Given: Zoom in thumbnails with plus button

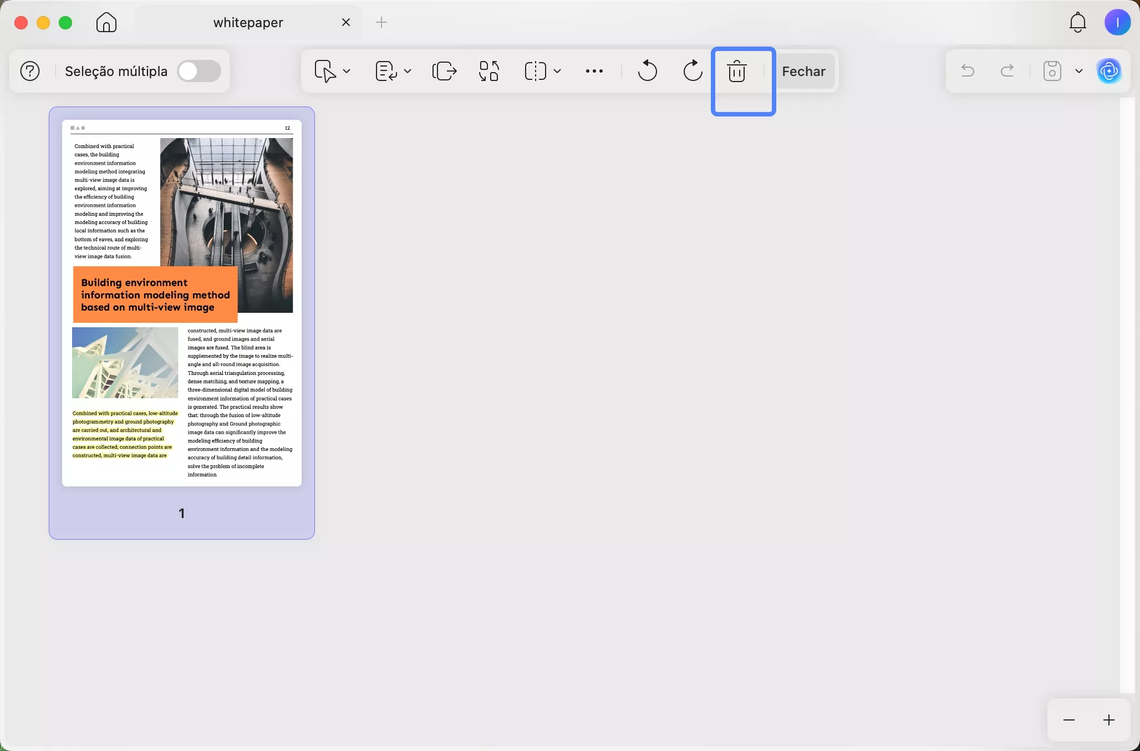Looking at the screenshot, I should pyautogui.click(x=1108, y=720).
